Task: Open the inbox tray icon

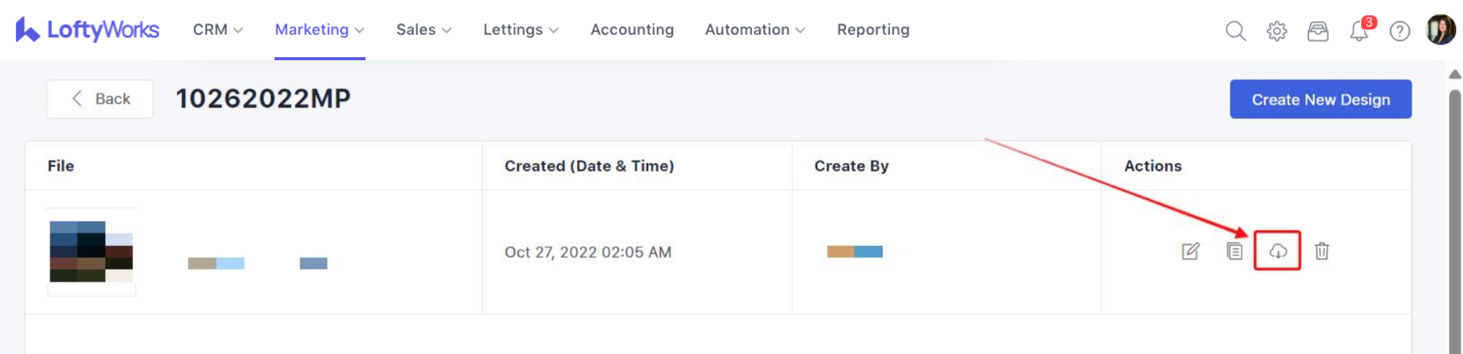Action: click(x=1317, y=31)
